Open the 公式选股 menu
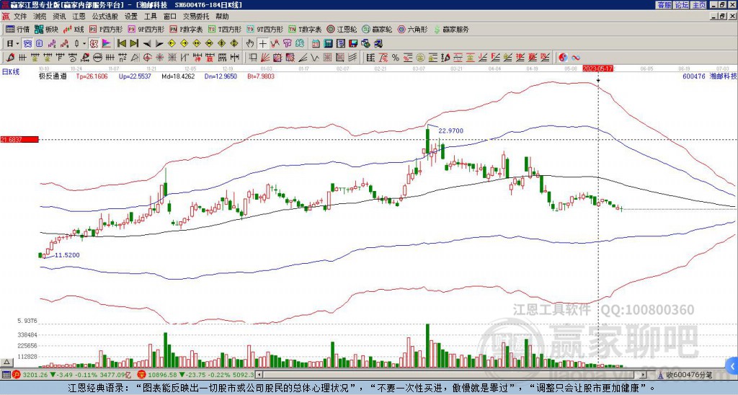The image size is (738, 395). coord(105,17)
